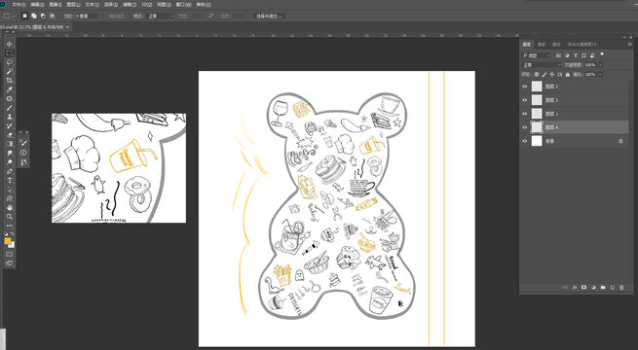Open fill slider dropdown arrow
Image resolution: width=638 pixels, height=350 pixels.
(601, 74)
